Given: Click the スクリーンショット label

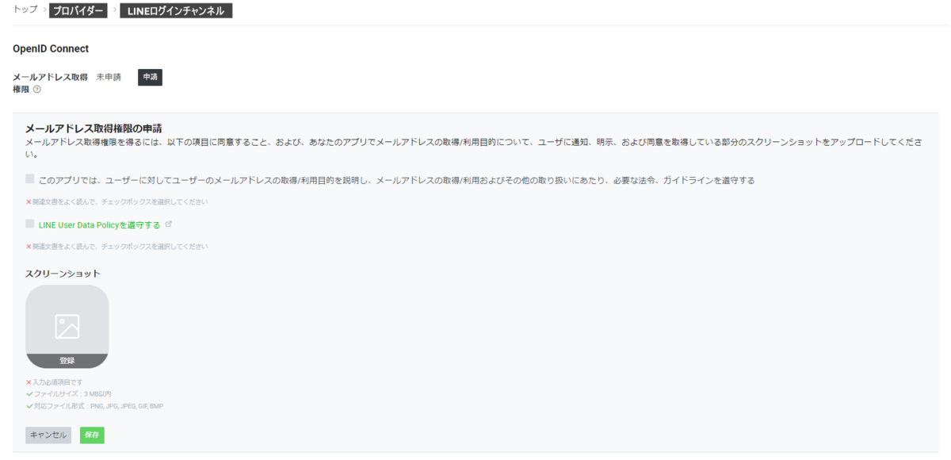Looking at the screenshot, I should pos(63,274).
